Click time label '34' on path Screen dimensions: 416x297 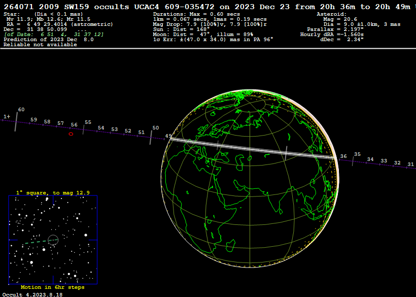(370, 159)
